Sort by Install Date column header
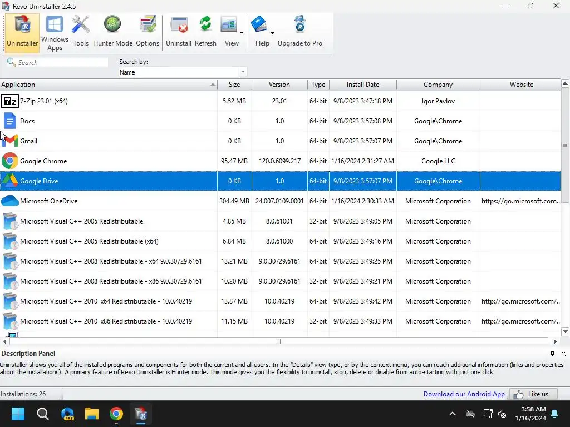570x427 pixels. (363, 85)
